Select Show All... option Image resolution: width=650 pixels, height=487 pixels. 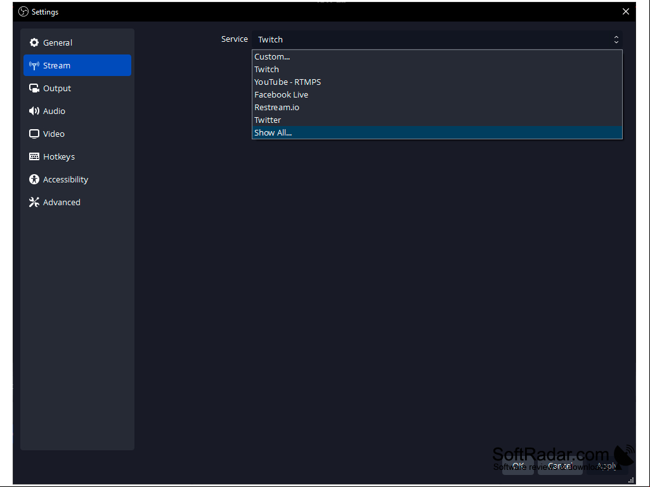coord(437,132)
